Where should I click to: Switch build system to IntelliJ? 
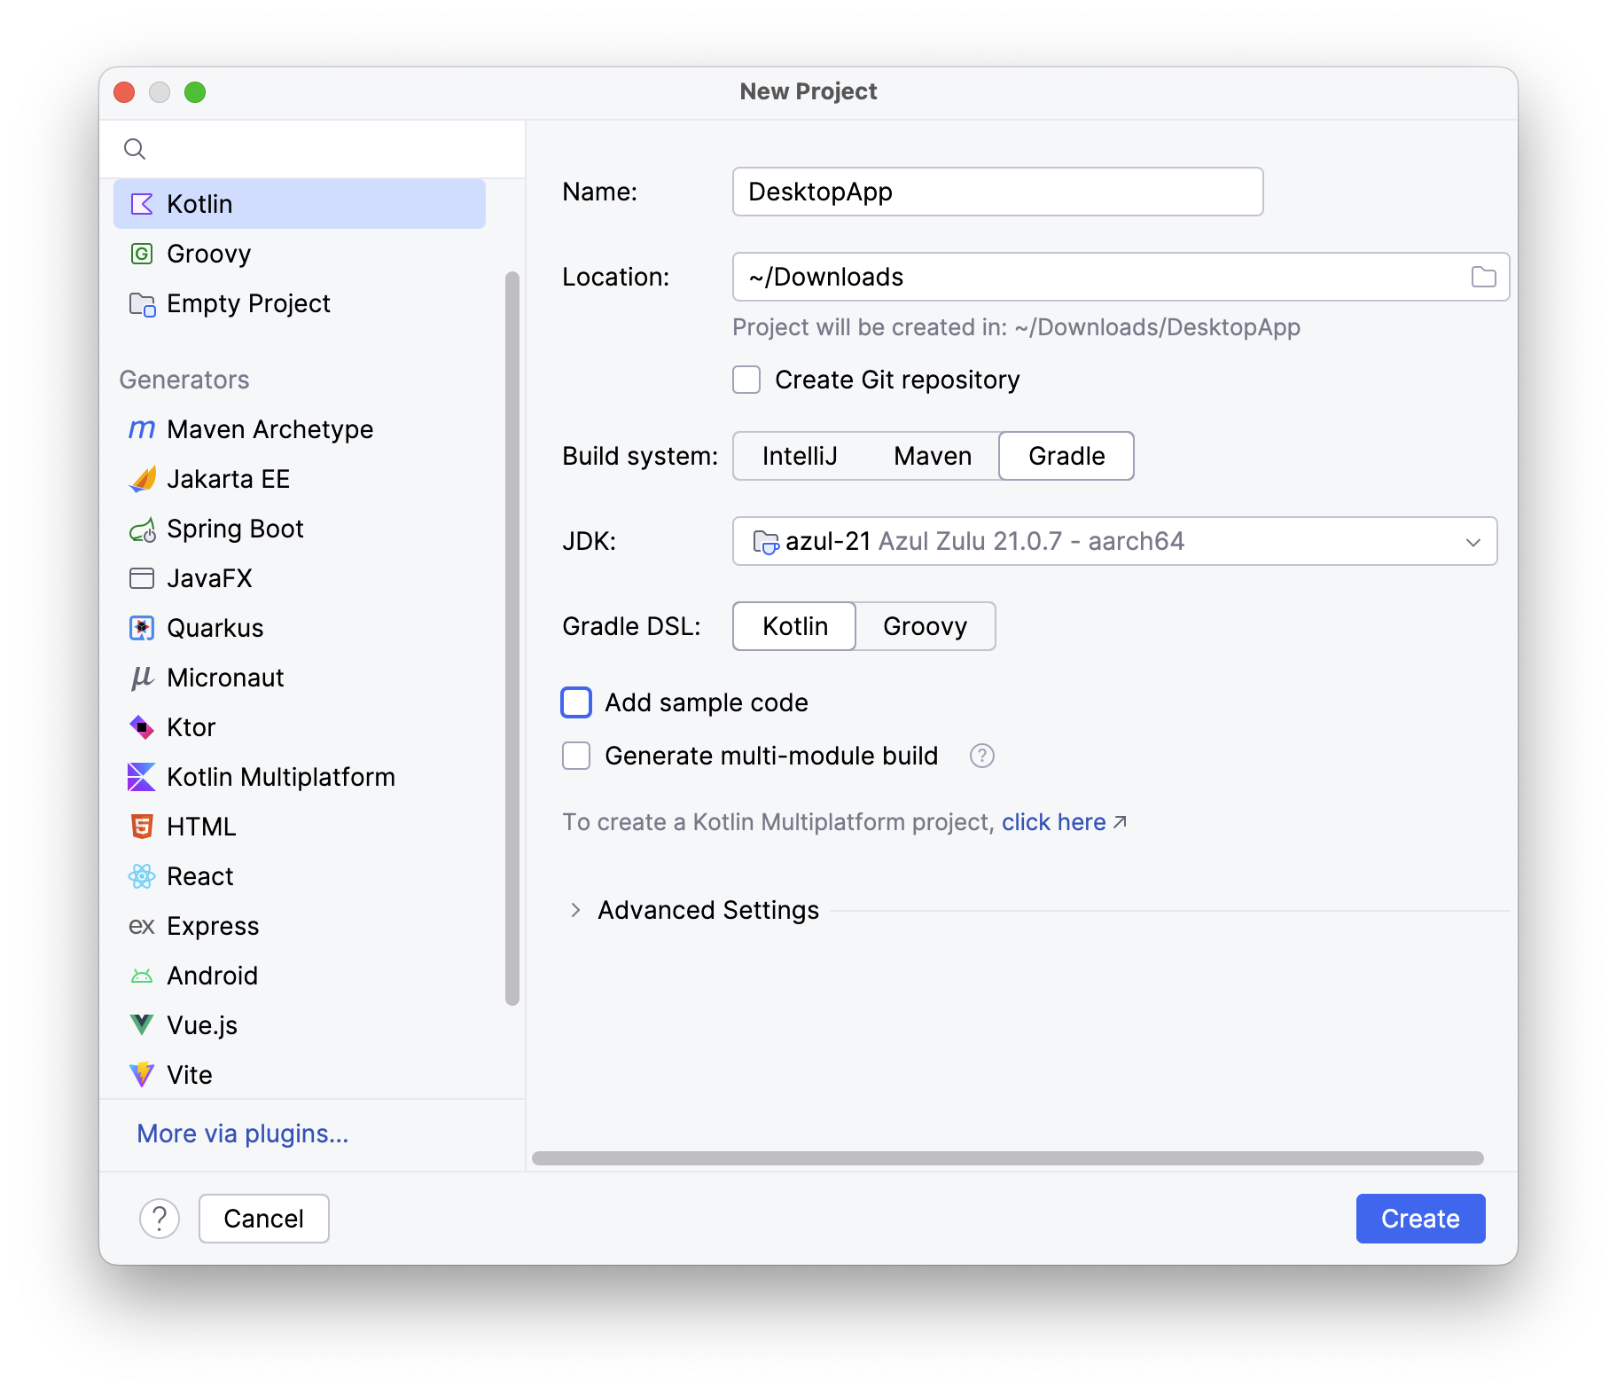[800, 456]
